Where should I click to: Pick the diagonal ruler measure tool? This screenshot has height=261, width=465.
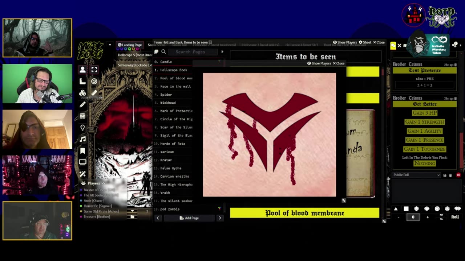point(94,93)
